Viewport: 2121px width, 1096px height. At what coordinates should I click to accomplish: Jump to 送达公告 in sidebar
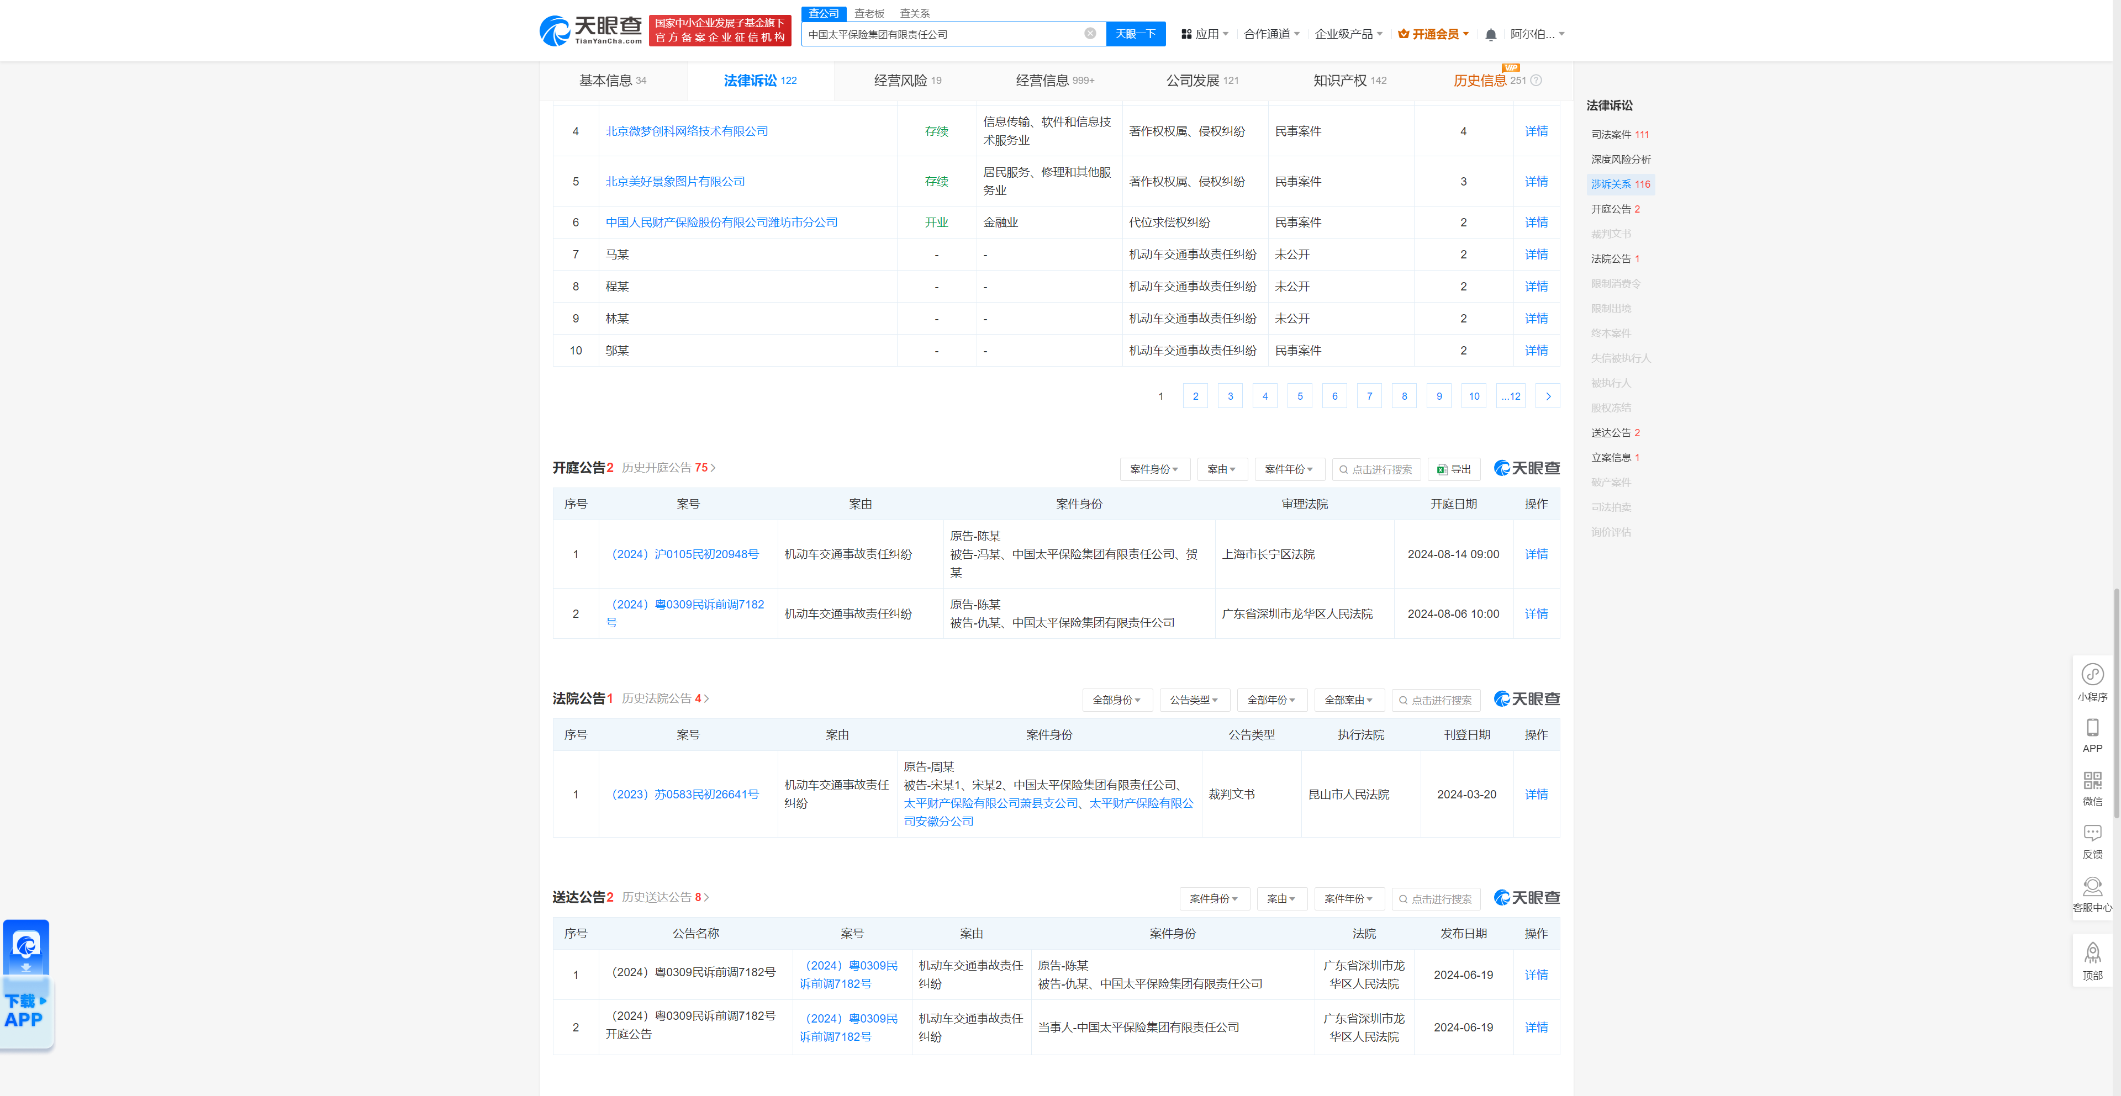click(x=1616, y=433)
